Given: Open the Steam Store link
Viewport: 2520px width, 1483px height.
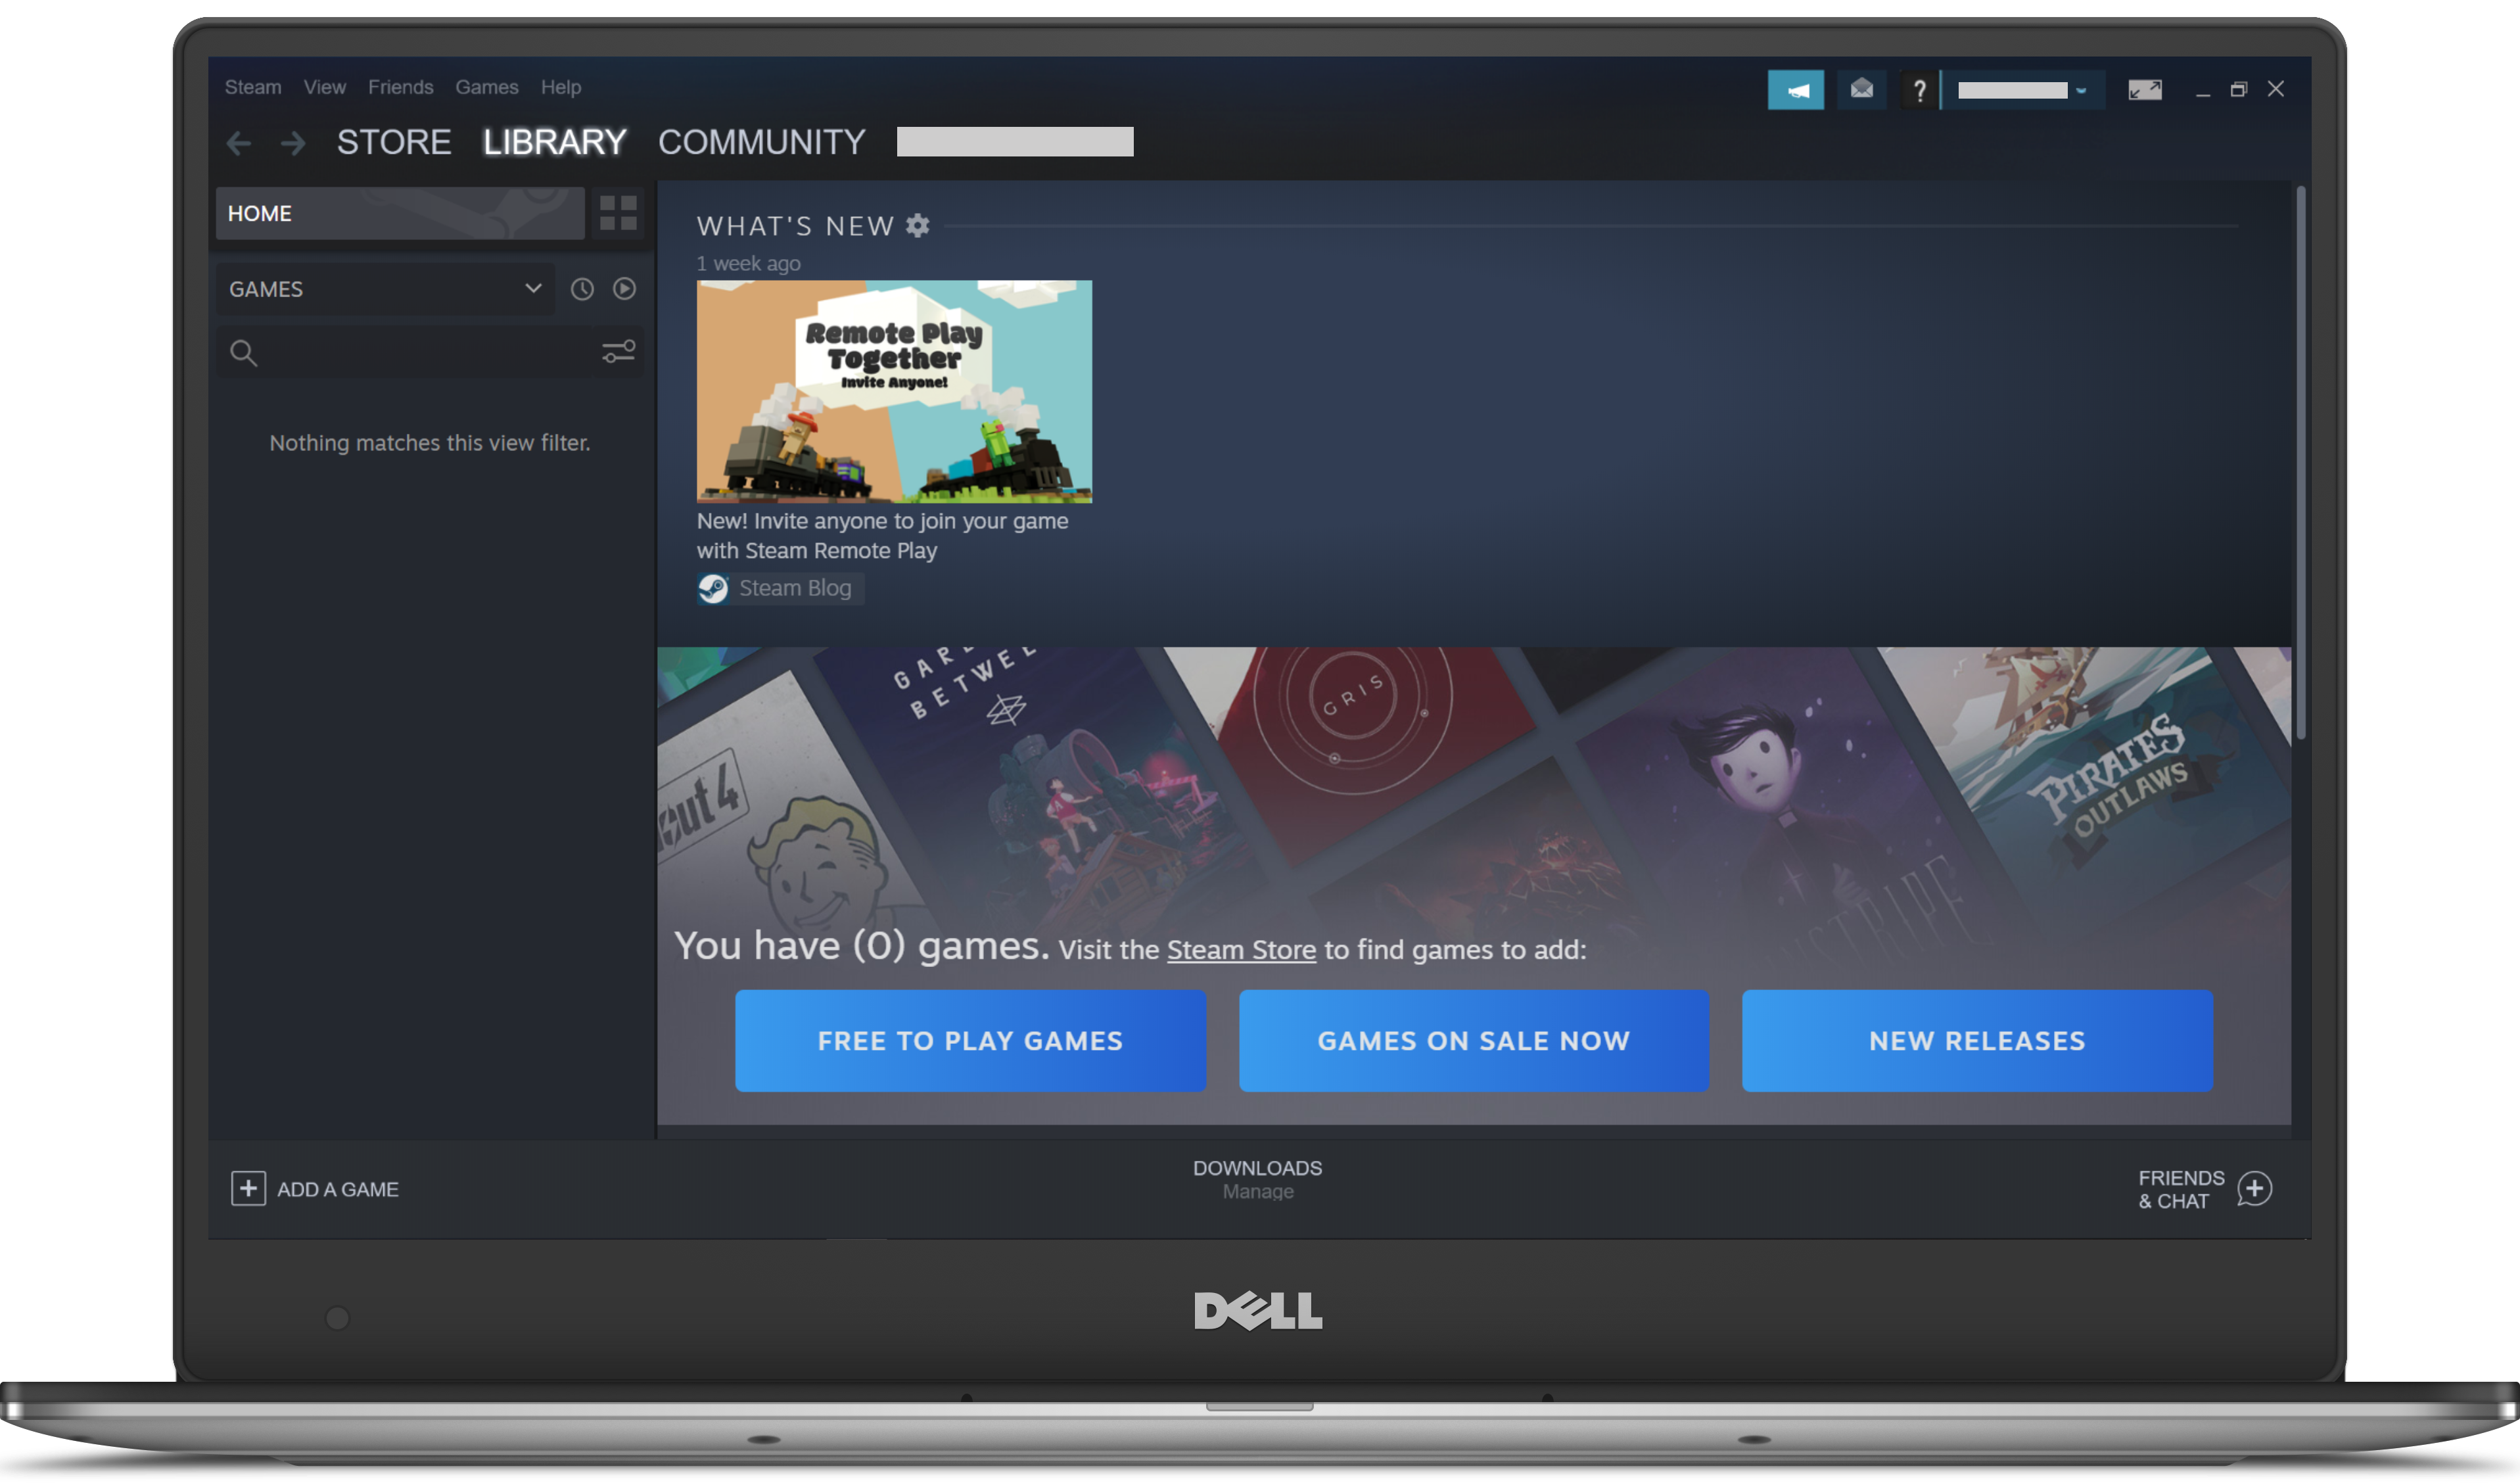Looking at the screenshot, I should click(1242, 949).
